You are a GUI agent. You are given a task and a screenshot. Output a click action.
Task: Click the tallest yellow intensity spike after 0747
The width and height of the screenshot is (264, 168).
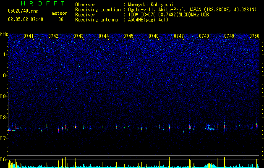(x=190, y=161)
